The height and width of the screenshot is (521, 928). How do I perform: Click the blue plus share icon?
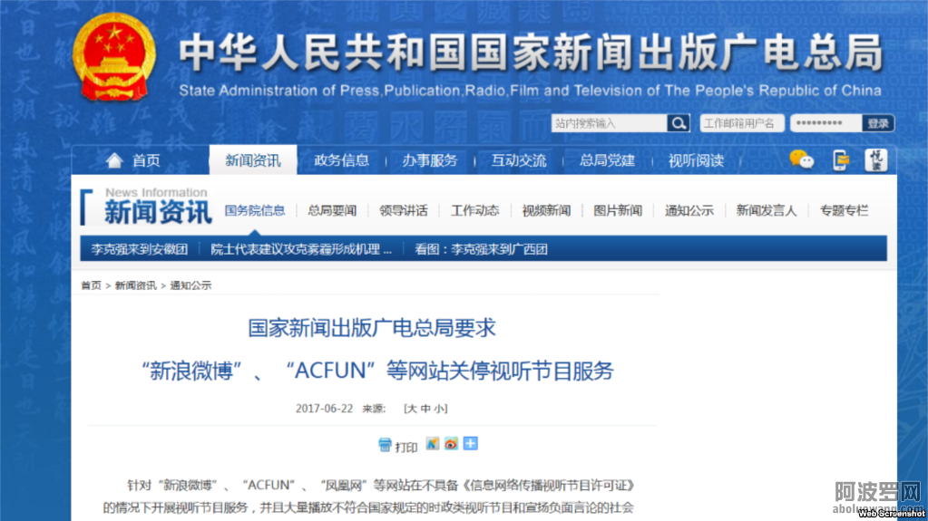click(470, 444)
